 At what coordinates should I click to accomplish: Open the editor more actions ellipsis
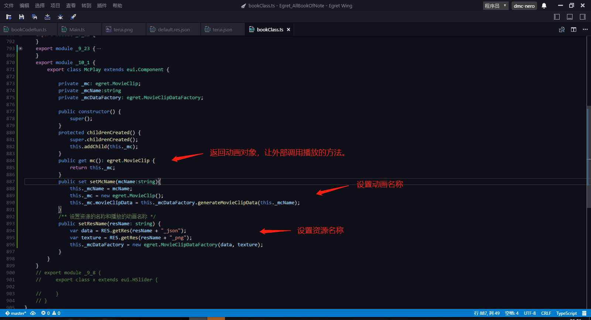point(585,29)
